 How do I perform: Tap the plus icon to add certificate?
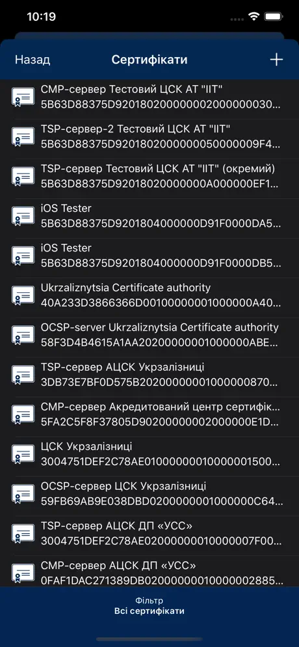click(x=276, y=60)
